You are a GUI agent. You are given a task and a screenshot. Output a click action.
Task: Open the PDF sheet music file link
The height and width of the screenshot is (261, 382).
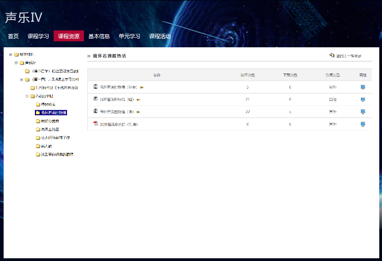[118, 124]
